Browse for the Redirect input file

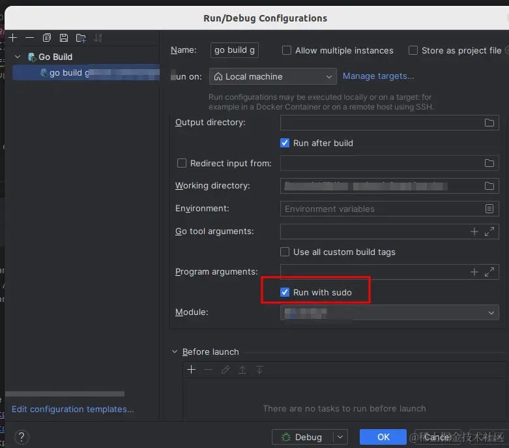(x=489, y=163)
